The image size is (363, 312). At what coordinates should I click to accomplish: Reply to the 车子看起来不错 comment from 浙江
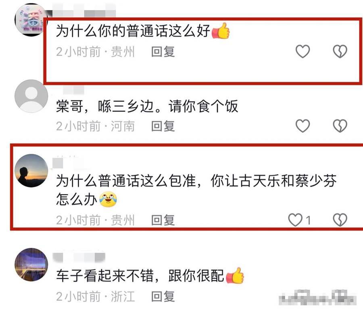(x=163, y=296)
